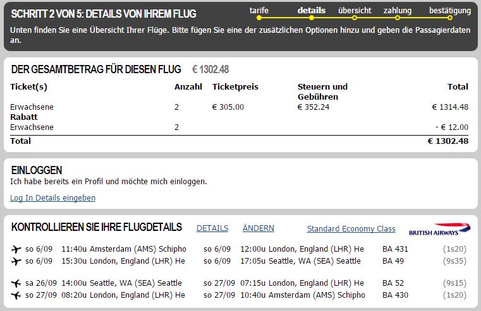Jump to the übersicht step

click(x=355, y=11)
